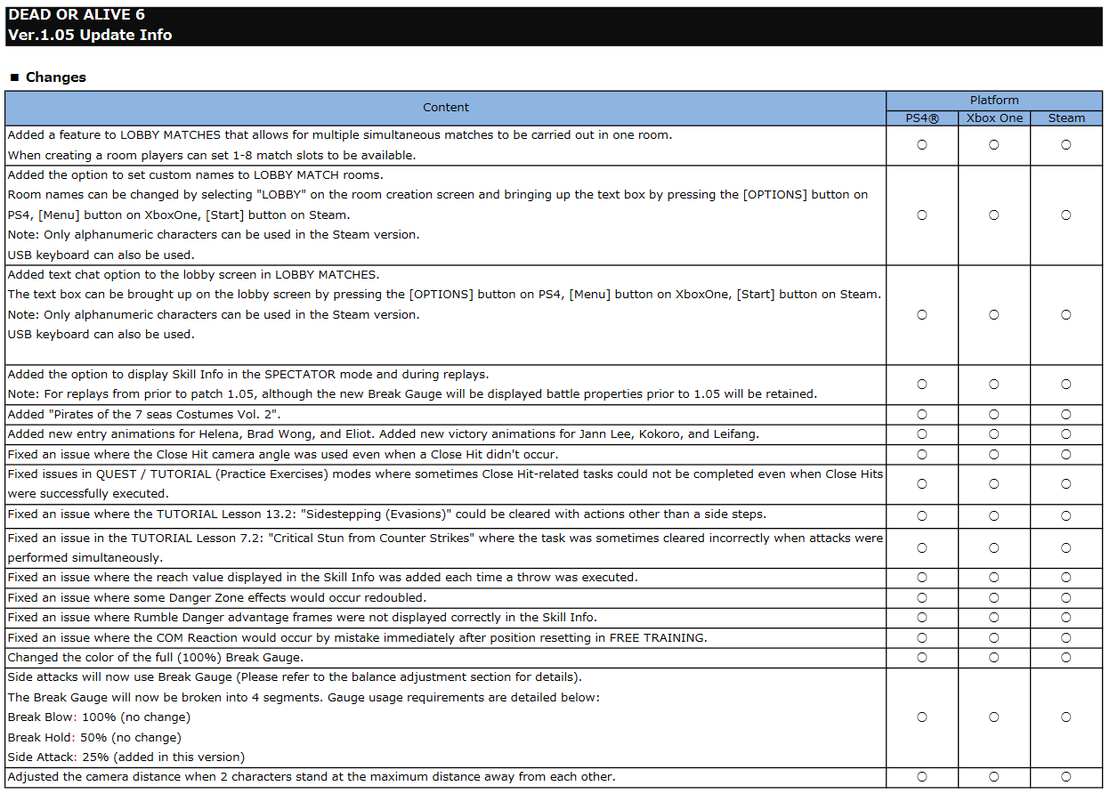This screenshot has height=794, width=1110.
Task: Click the Platform header cell
Action: tap(993, 101)
